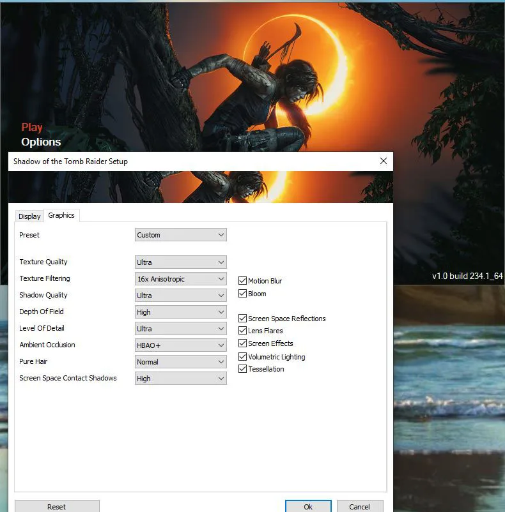Click the v1.0 build 234.1_64 version text
This screenshot has height=512, width=505.
tap(467, 276)
